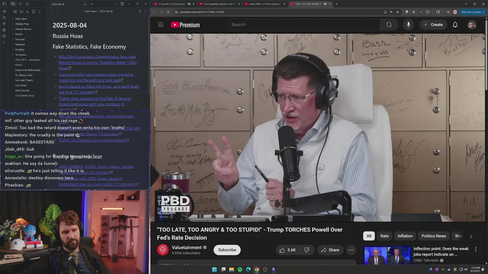
Task: Switch to Hasan Piker himbo gateway tab
Action: [x=264, y=4]
